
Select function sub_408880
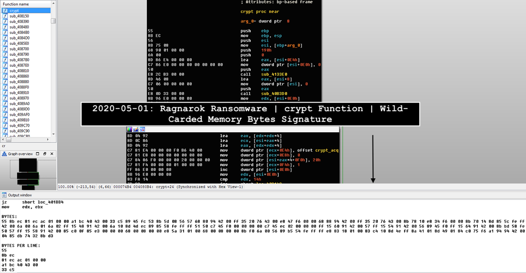click(x=26, y=82)
